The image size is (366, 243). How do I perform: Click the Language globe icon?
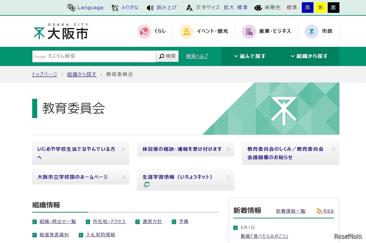[x=71, y=8]
